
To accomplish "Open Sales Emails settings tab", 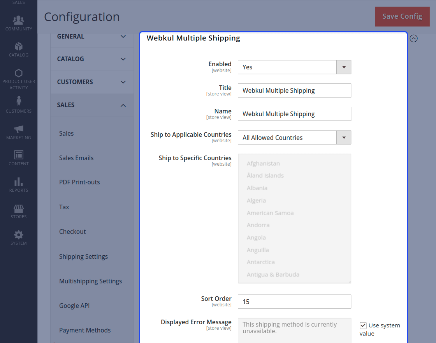I will pos(76,158).
